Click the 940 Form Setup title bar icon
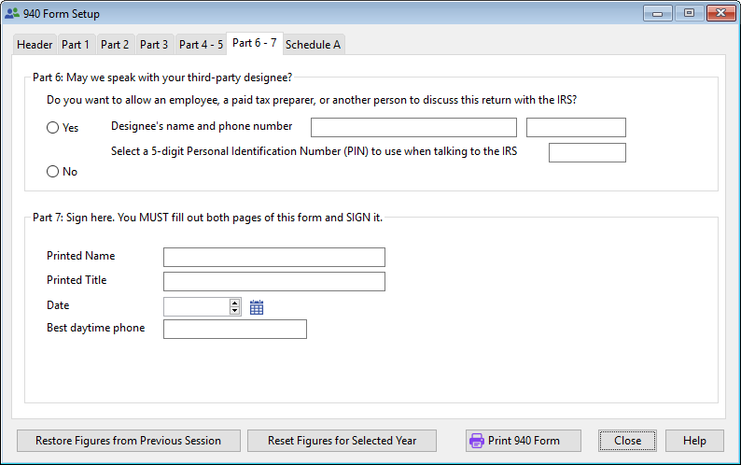 tap(11, 14)
